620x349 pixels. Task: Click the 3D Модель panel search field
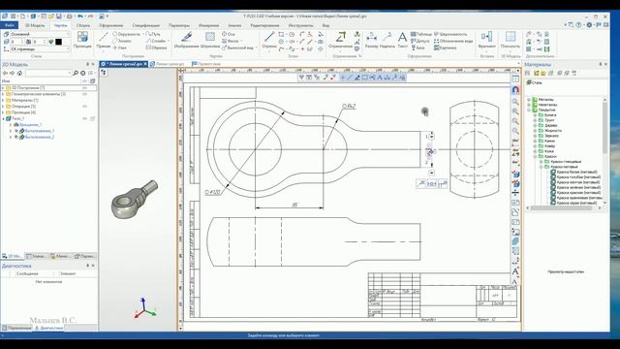point(47,74)
